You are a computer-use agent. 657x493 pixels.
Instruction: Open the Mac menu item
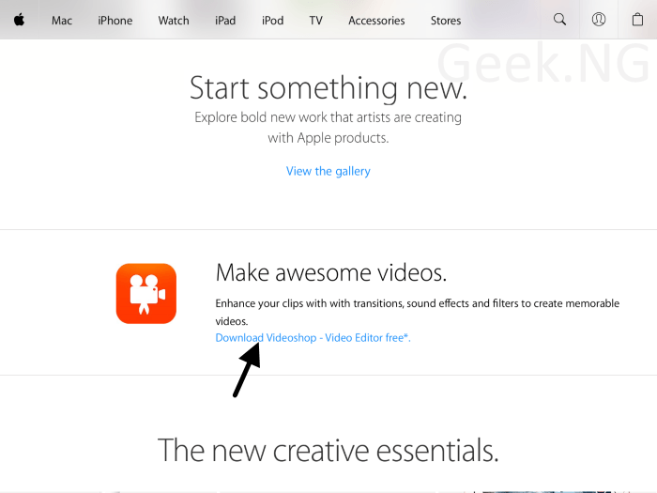coord(62,21)
